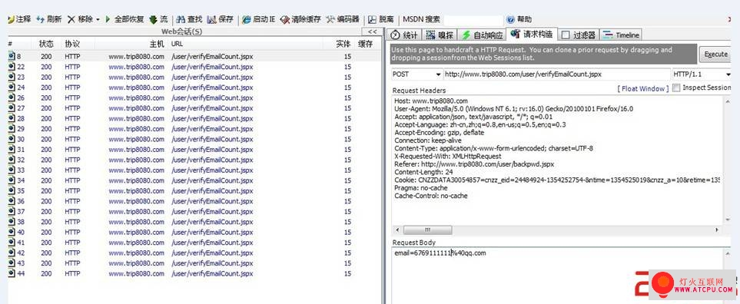The width and height of the screenshot is (740, 304).
Task: Sort sessions by # column header
Action: 10,44
